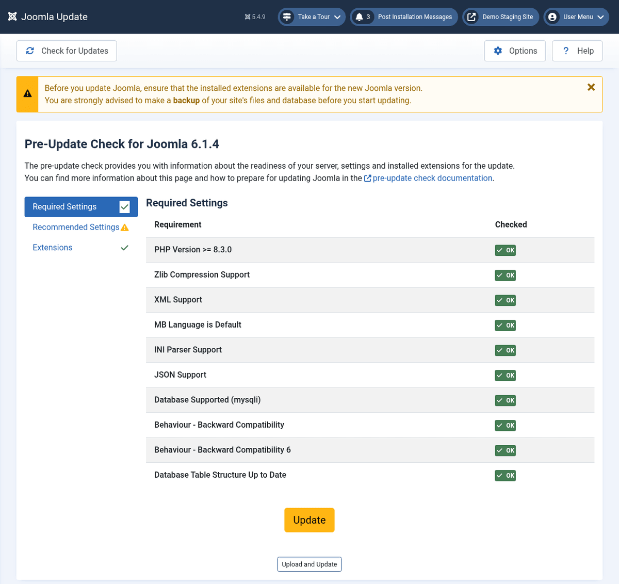Click Upload and Update button
Screen dimensions: 619x584
[x=309, y=564]
